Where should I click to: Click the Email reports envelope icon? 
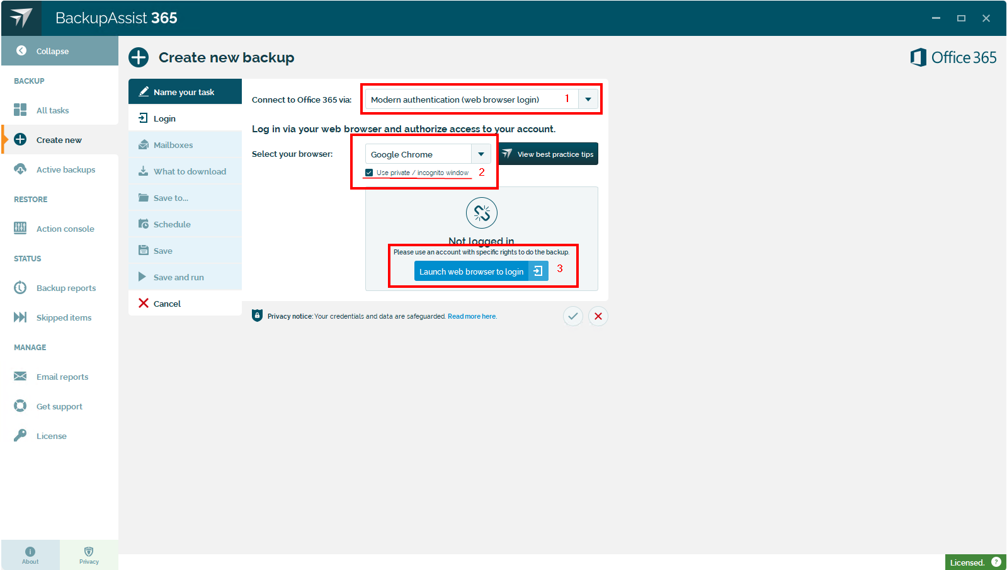point(20,376)
